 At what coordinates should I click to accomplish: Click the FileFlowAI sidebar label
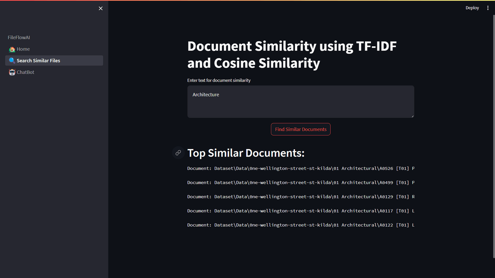(19, 37)
